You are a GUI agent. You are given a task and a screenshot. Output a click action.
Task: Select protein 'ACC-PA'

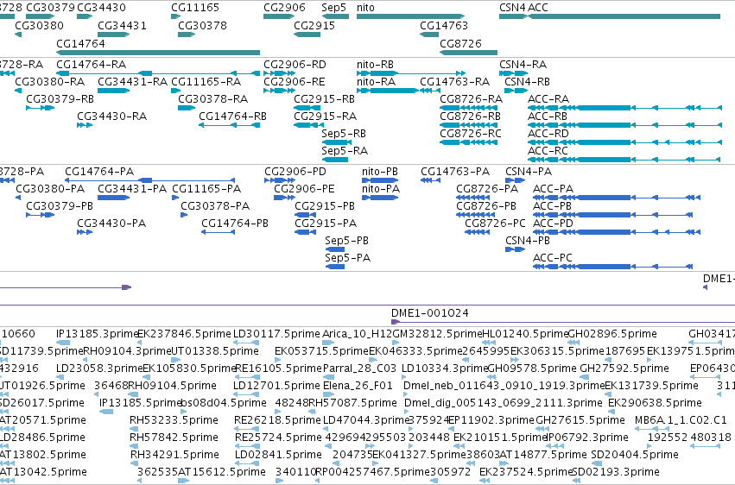(553, 189)
